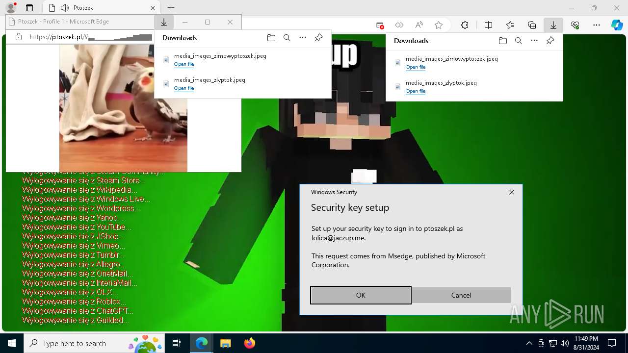Screen dimensions: 628x353
Task: Open Firefox from the taskbar
Action: tap(249, 343)
